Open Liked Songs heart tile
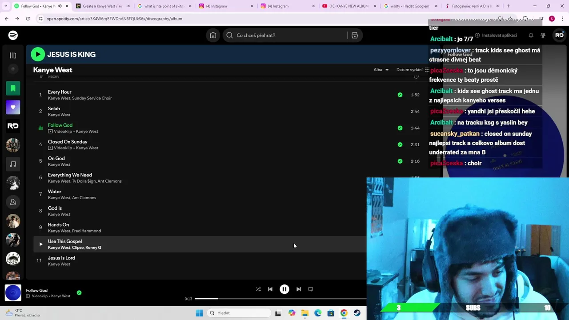 click(13, 107)
